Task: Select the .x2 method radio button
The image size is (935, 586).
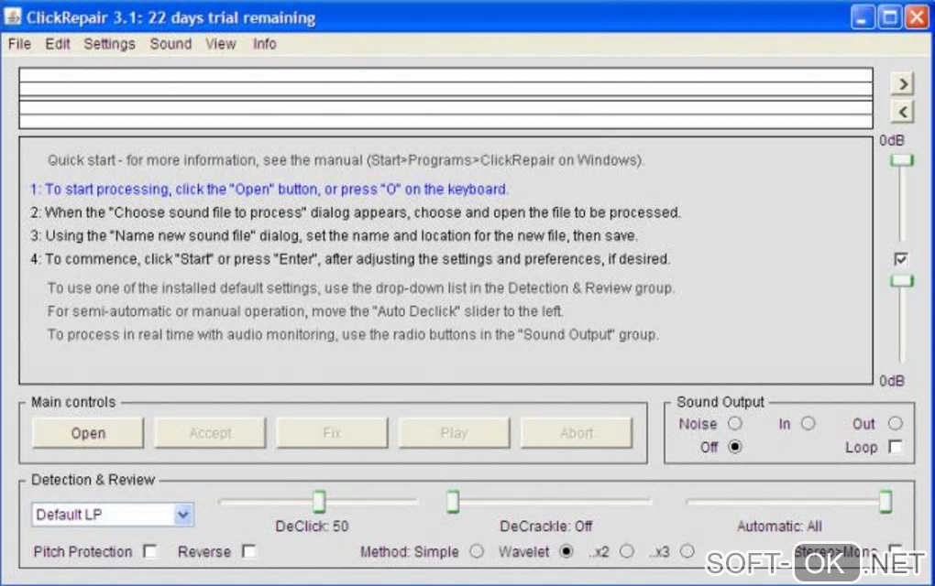Action: pos(626,551)
